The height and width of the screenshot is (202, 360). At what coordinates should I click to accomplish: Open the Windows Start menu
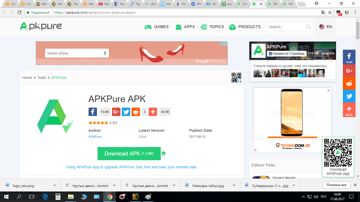[6, 197]
